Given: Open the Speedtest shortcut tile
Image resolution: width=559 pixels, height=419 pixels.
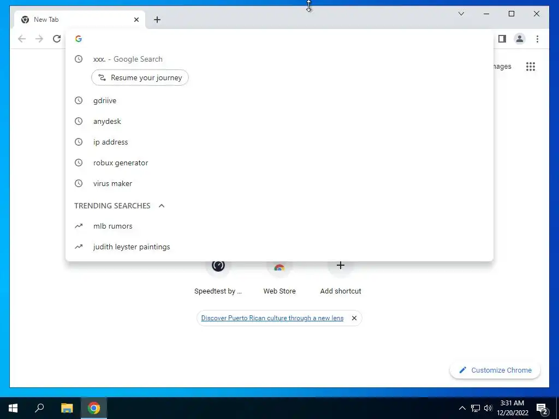Looking at the screenshot, I should (218, 278).
